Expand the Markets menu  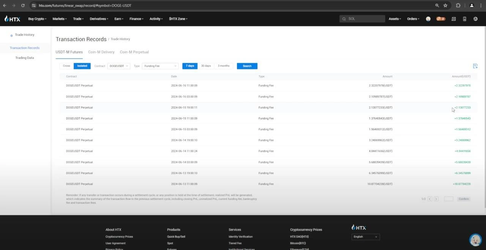tap(60, 19)
